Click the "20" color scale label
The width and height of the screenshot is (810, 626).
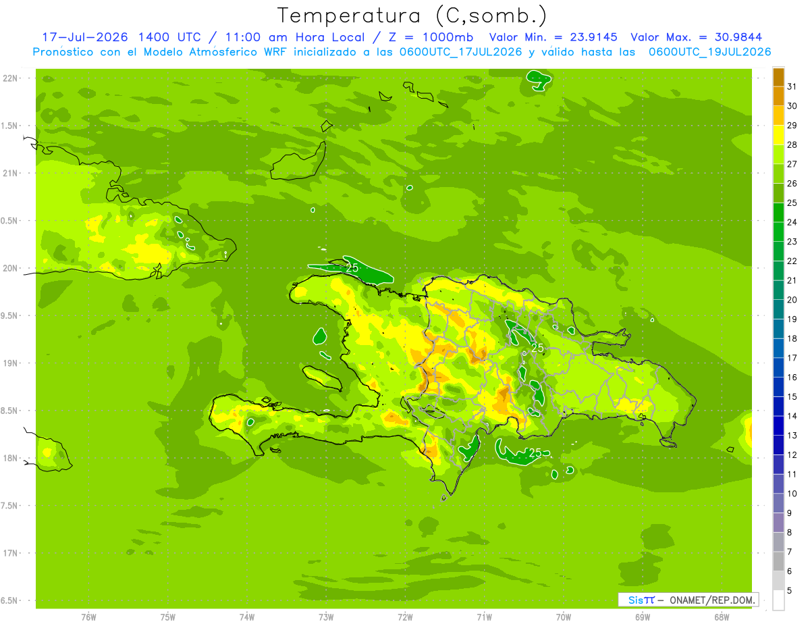(792, 300)
